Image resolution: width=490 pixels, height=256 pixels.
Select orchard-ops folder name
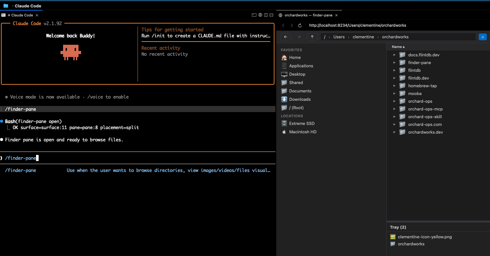point(420,101)
